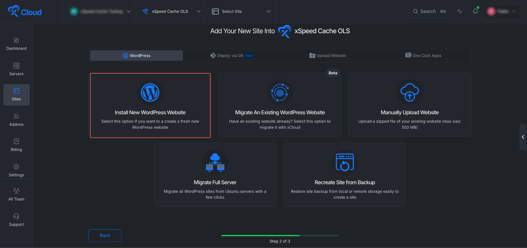Open Dashboard in the sidebar
The width and height of the screenshot is (527, 248).
point(16,44)
